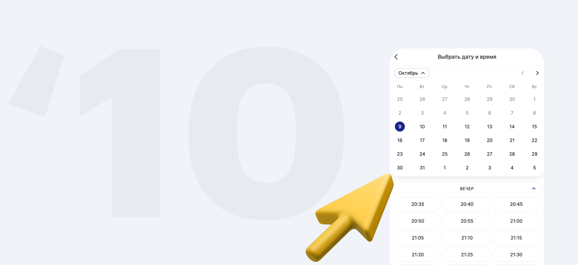The width and height of the screenshot is (578, 265).
Task: Go to next month arrow
Action: tap(537, 73)
